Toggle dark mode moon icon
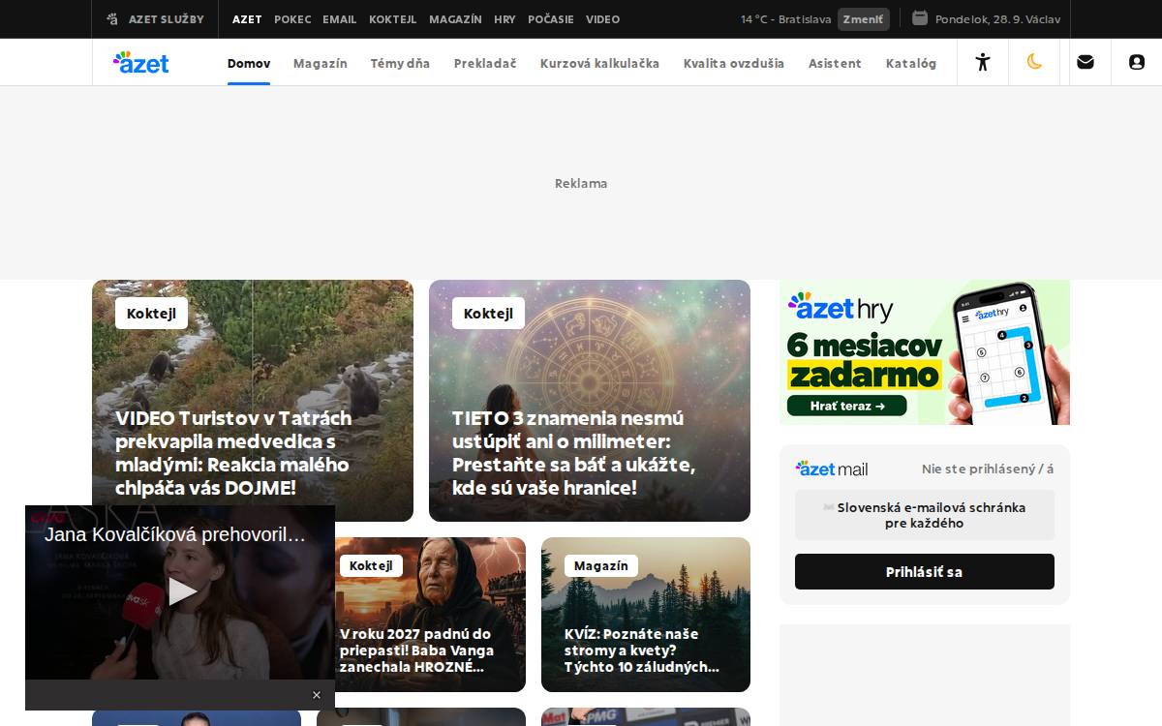The height and width of the screenshot is (726, 1162). [1034, 62]
